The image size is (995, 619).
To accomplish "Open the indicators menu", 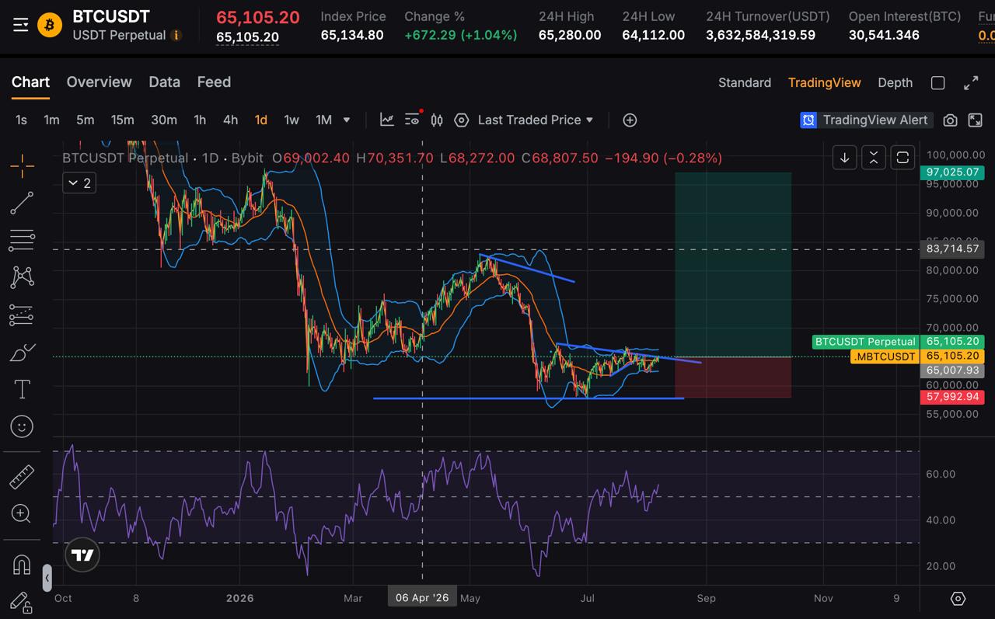I will point(386,120).
